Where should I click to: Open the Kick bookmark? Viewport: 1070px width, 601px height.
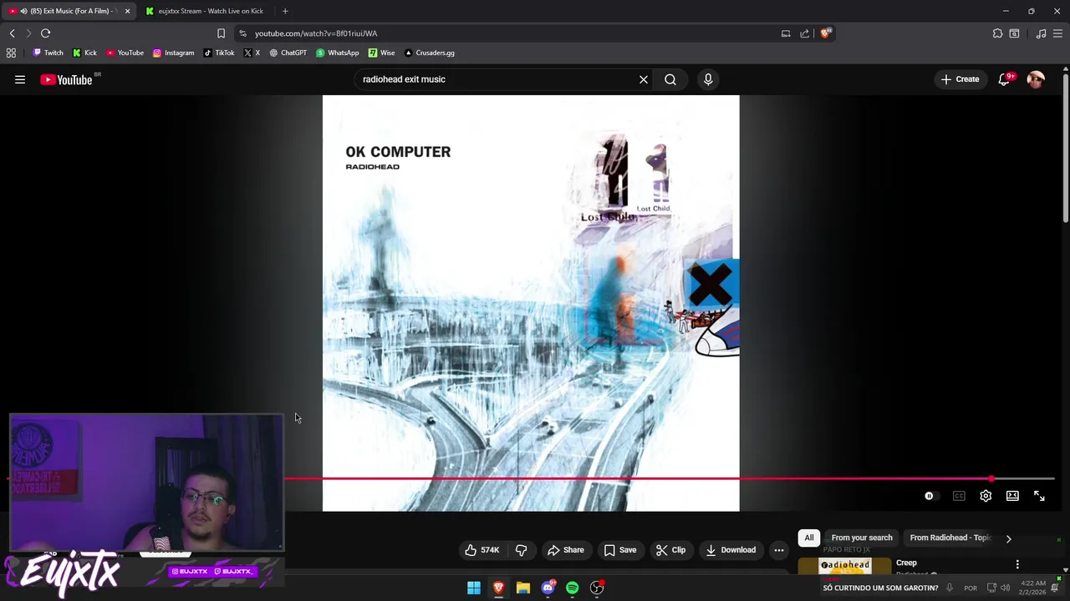pyautogui.click(x=84, y=53)
